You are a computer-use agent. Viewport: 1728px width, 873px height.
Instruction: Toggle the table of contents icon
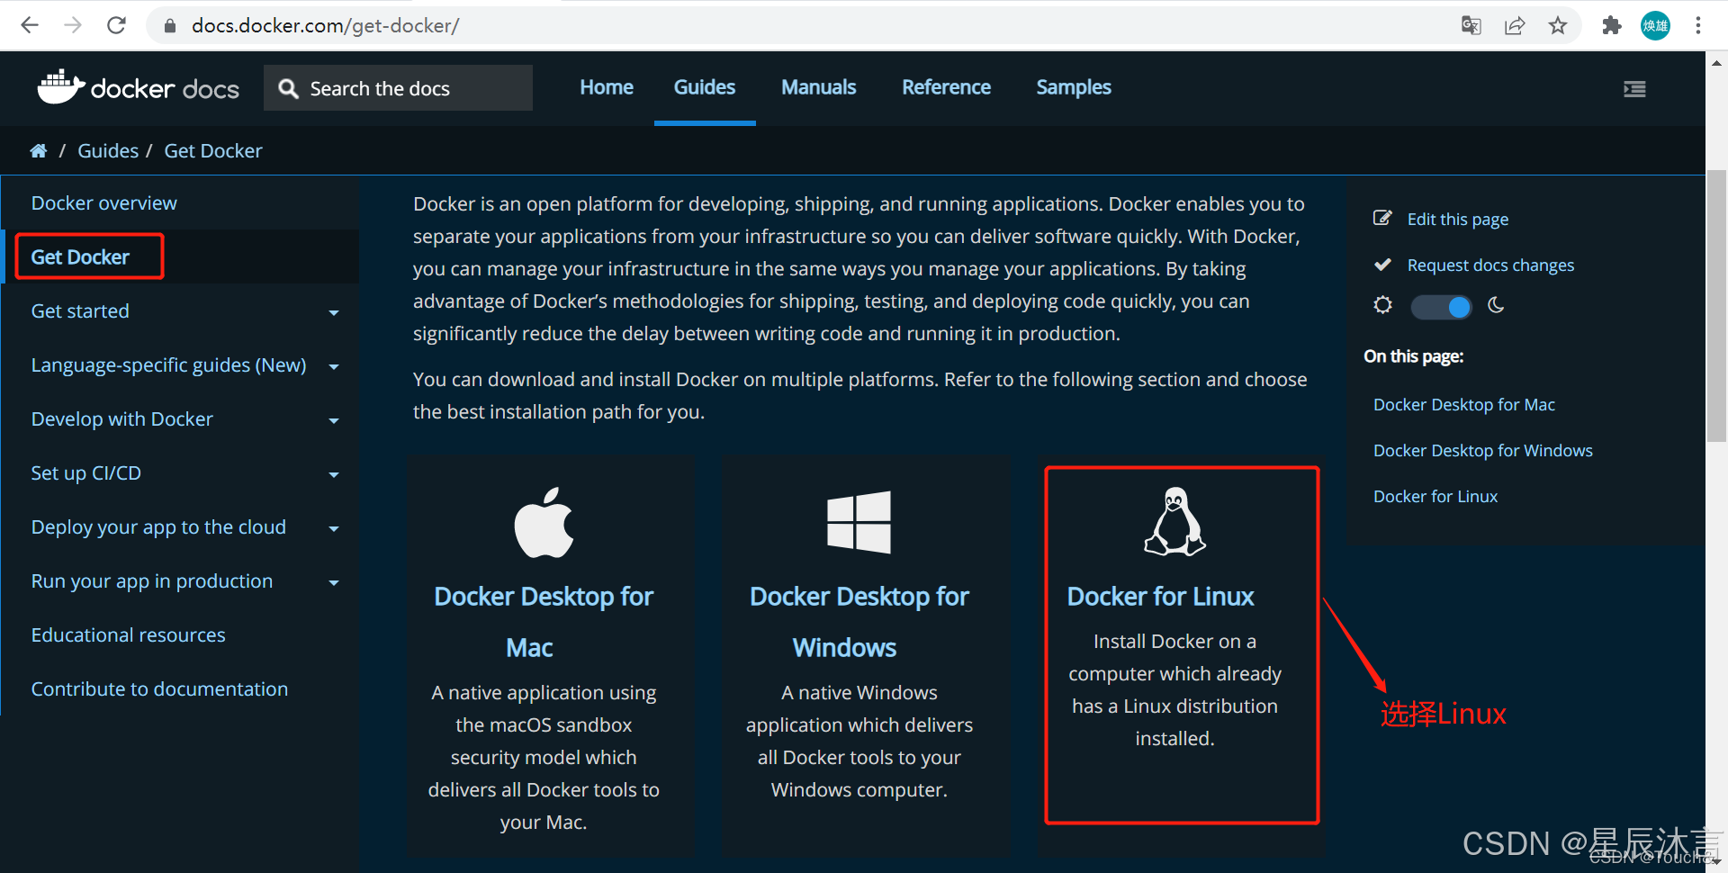tap(1634, 88)
